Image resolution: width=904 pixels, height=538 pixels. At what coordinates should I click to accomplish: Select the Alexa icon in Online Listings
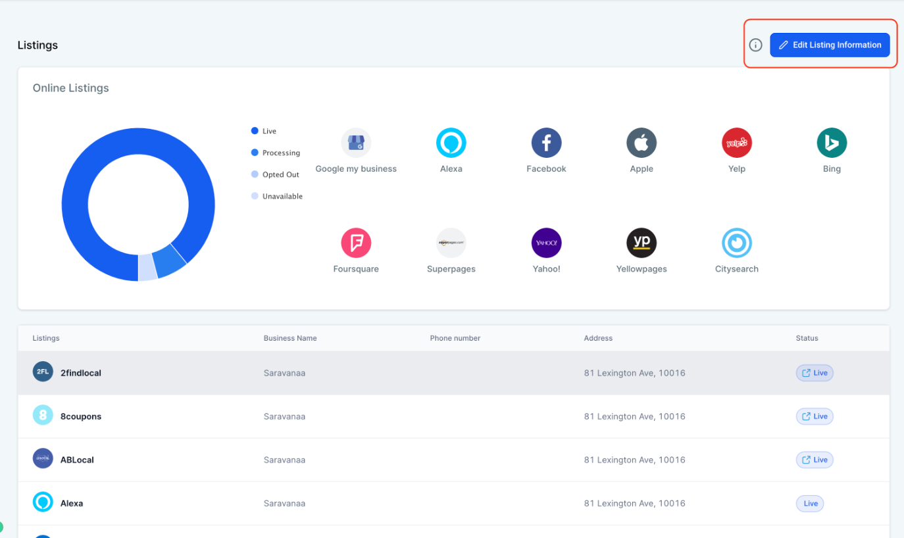[451, 143]
